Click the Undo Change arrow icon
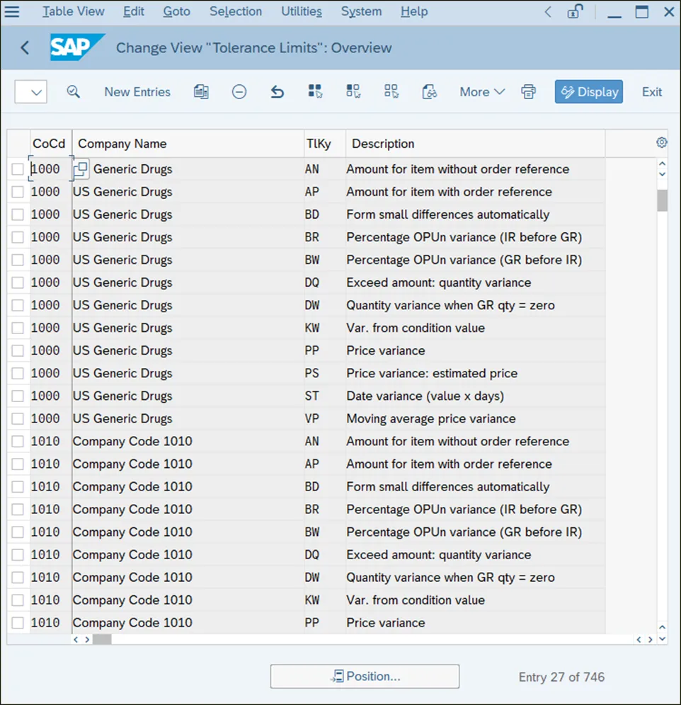The height and width of the screenshot is (705, 681). [x=277, y=92]
